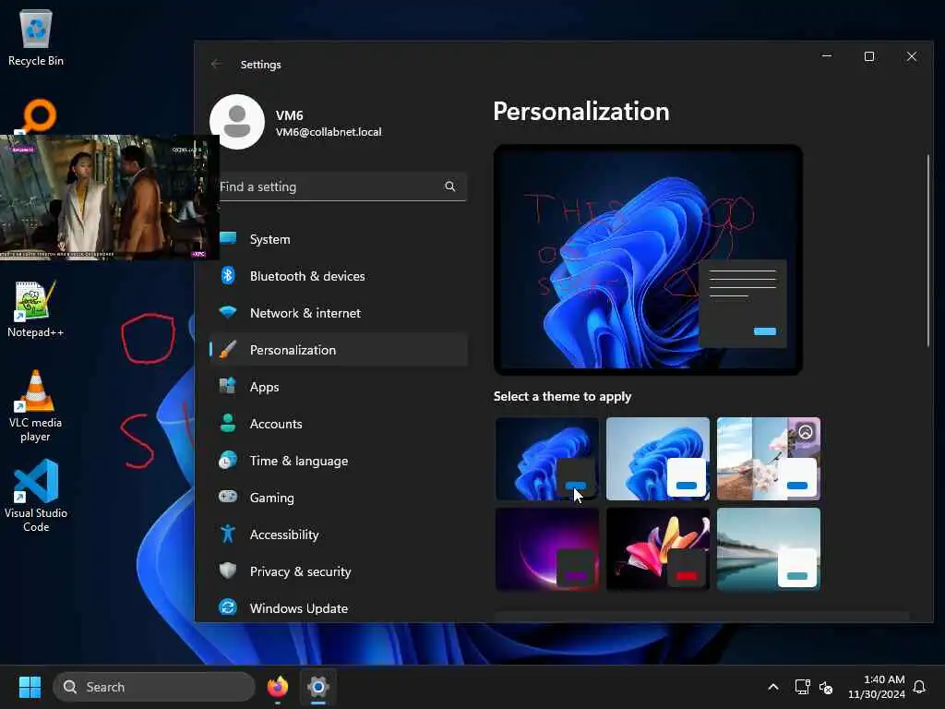Open Visual Studio Code desktop shortcut

click(36, 496)
